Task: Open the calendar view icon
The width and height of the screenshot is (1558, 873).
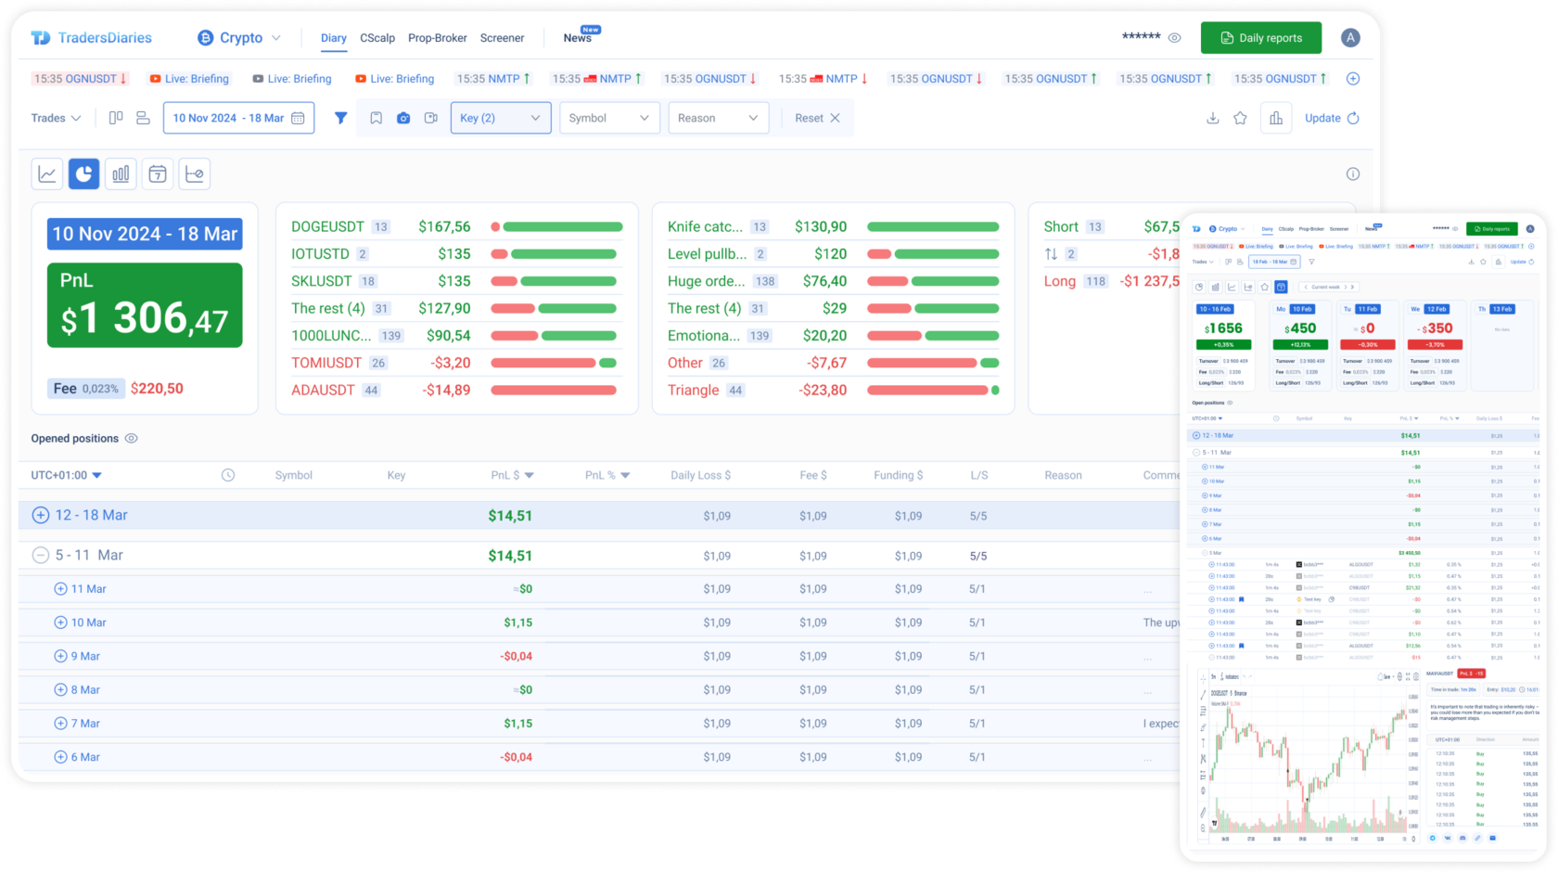Action: pyautogui.click(x=158, y=173)
